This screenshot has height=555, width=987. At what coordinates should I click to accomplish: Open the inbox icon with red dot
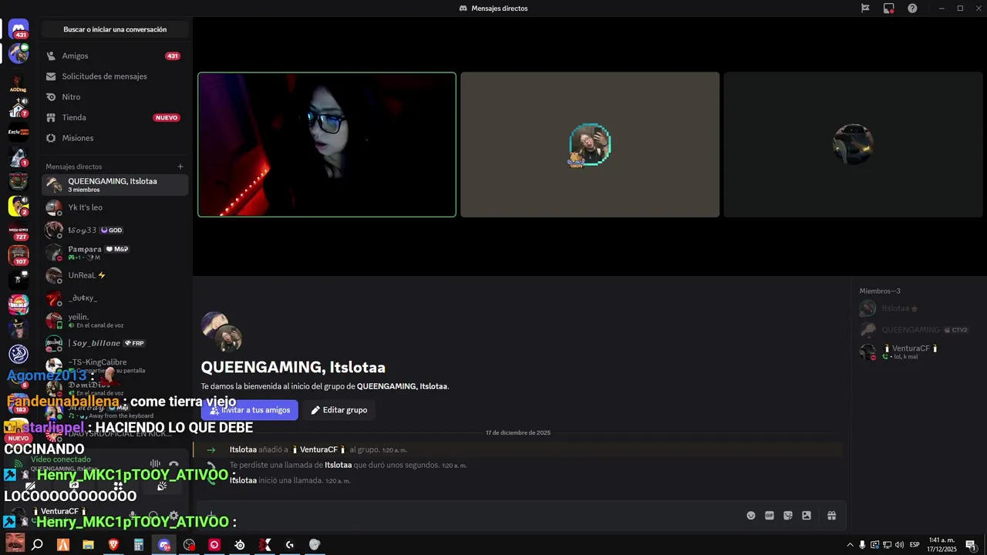click(889, 8)
